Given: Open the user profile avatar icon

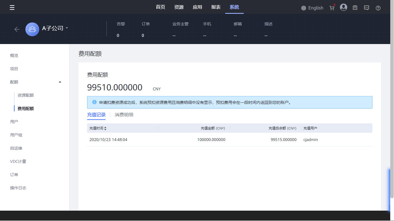Looking at the screenshot, I should click(343, 7).
